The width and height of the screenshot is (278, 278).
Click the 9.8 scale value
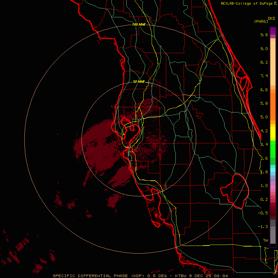[x=264, y=35]
